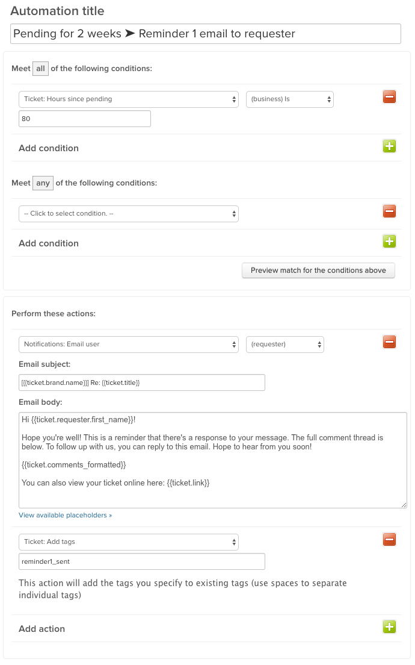Open the (business) Is operator dropdown
The image size is (415, 665).
click(x=289, y=99)
